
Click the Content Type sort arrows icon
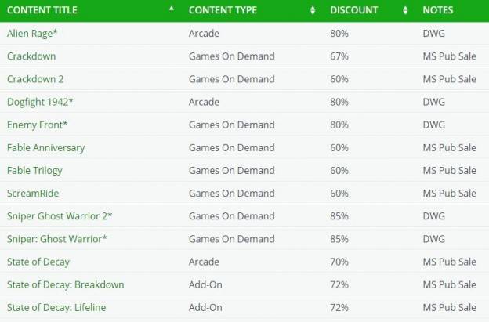coord(313,10)
